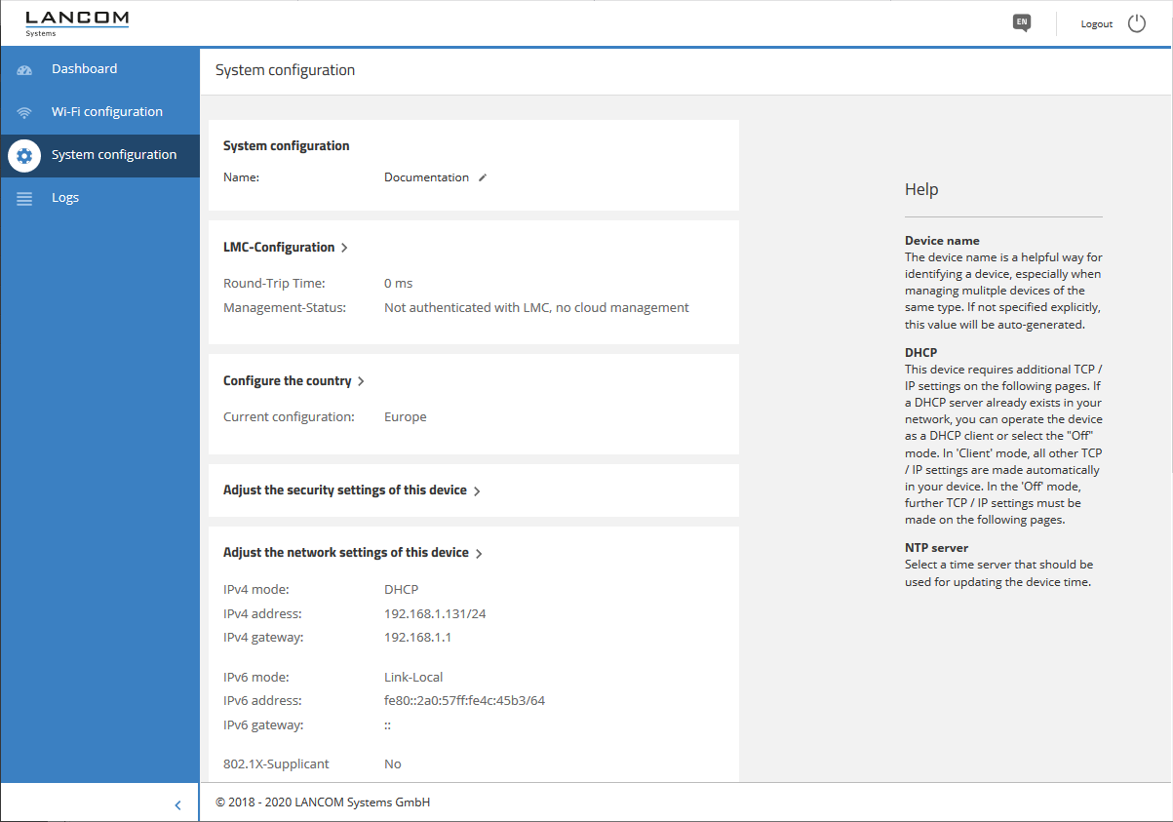
Task: Expand Configure the country chevron arrow
Action: (x=361, y=381)
